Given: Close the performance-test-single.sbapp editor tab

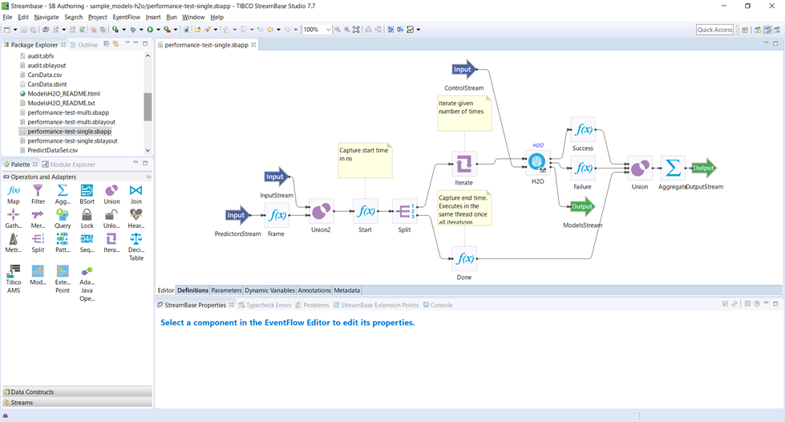Looking at the screenshot, I should [254, 45].
